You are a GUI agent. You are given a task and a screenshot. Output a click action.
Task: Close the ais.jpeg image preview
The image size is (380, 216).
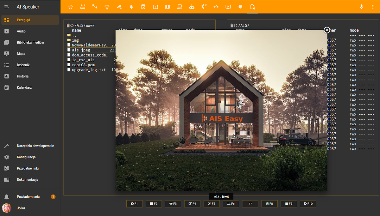pos(327,30)
